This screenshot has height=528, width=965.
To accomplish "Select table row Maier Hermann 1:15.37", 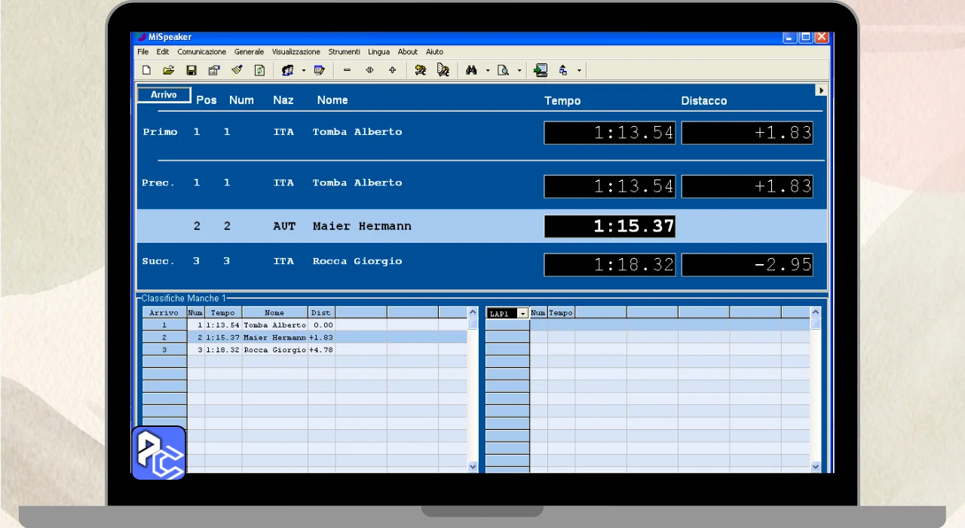I will 305,337.
